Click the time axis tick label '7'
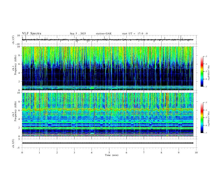Image resolution: width=221 pixels, height=171 pixels. point(144,153)
